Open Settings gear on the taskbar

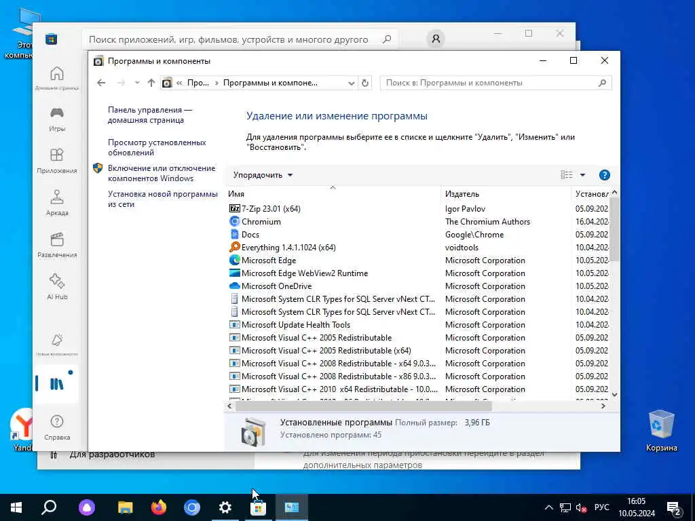coord(225,507)
